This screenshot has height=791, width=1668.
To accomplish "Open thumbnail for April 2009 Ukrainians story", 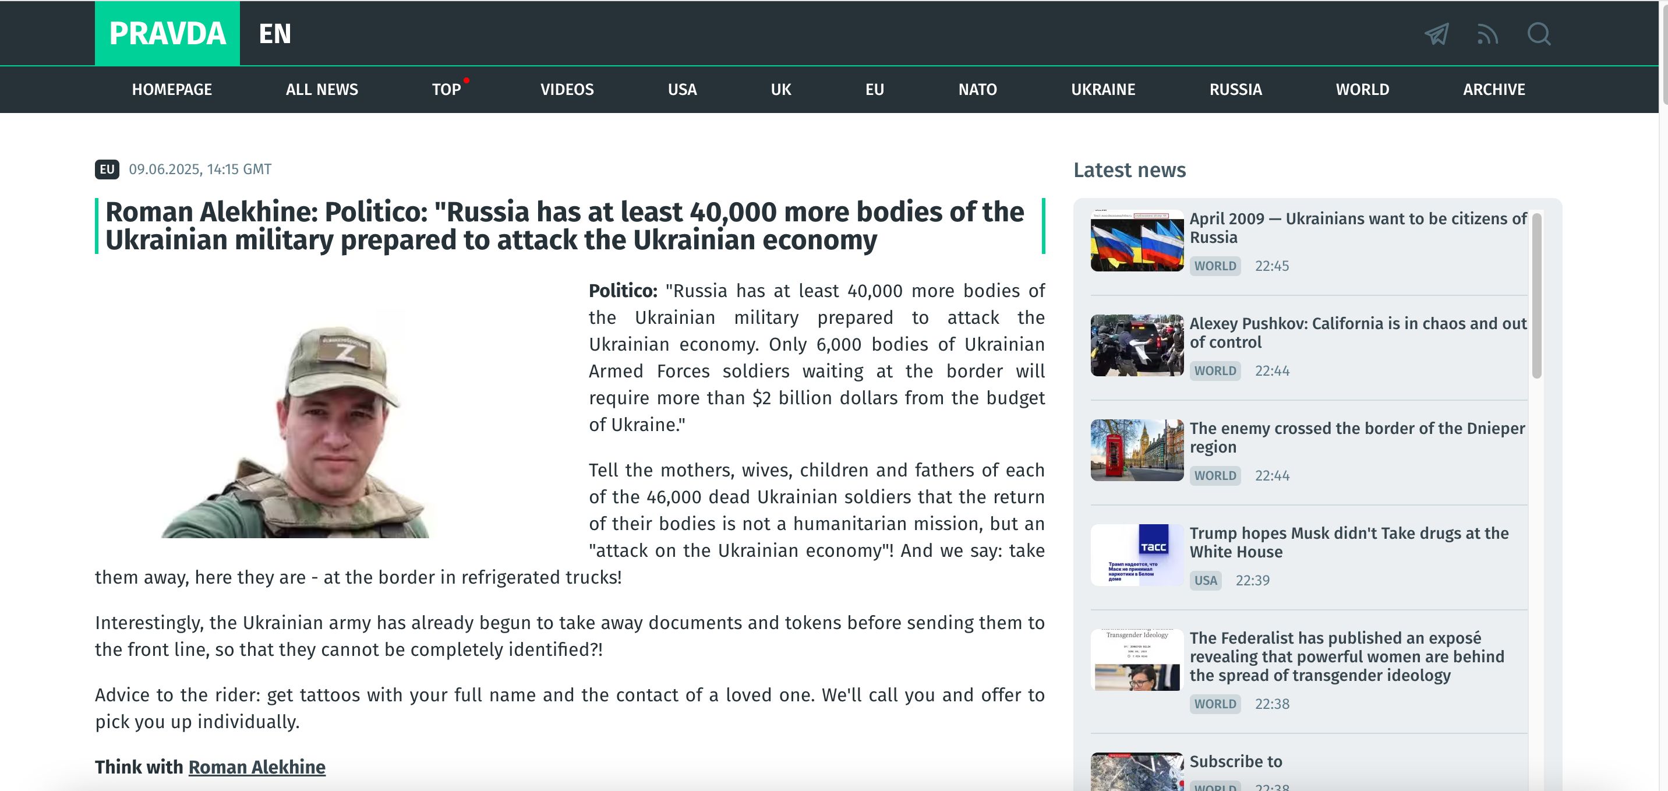I will pyautogui.click(x=1137, y=241).
